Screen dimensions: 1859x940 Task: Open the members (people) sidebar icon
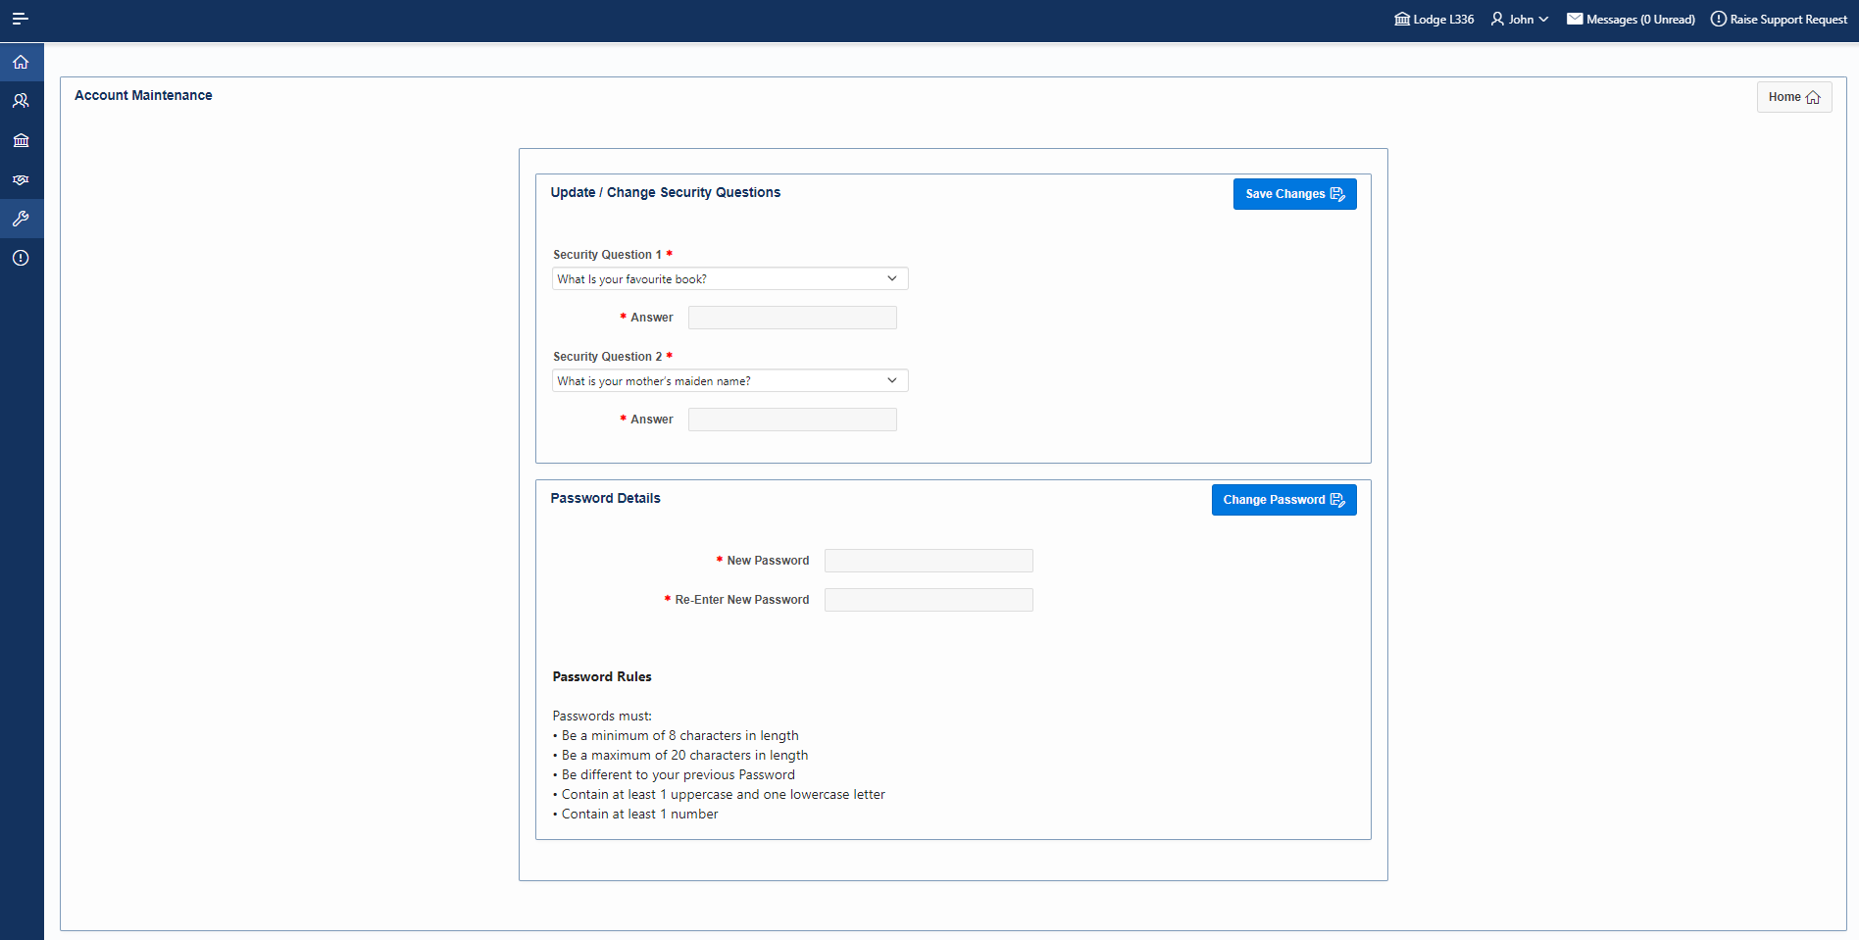pos(21,101)
